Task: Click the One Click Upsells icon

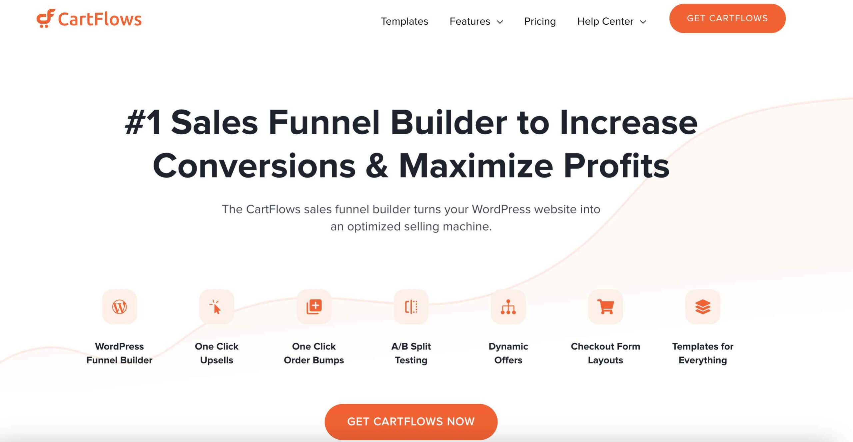Action: click(216, 307)
